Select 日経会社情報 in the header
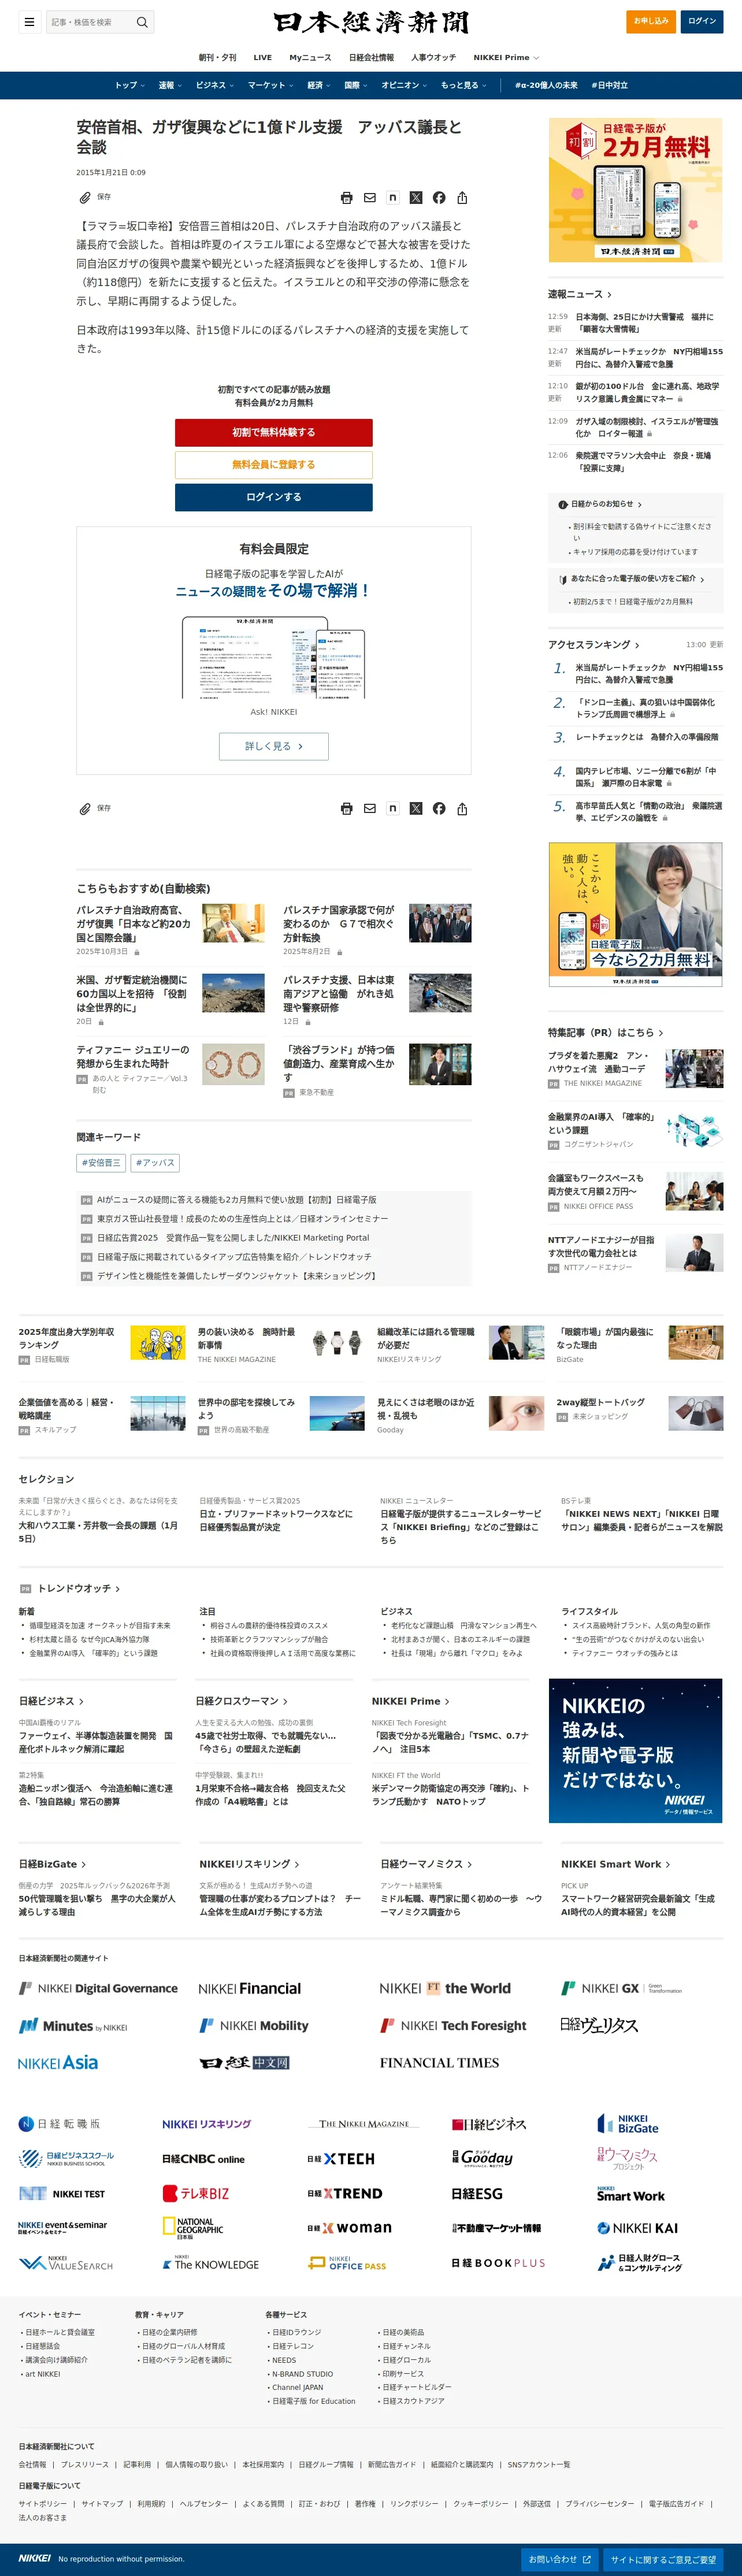Viewport: 742px width, 2576px height. click(371, 57)
